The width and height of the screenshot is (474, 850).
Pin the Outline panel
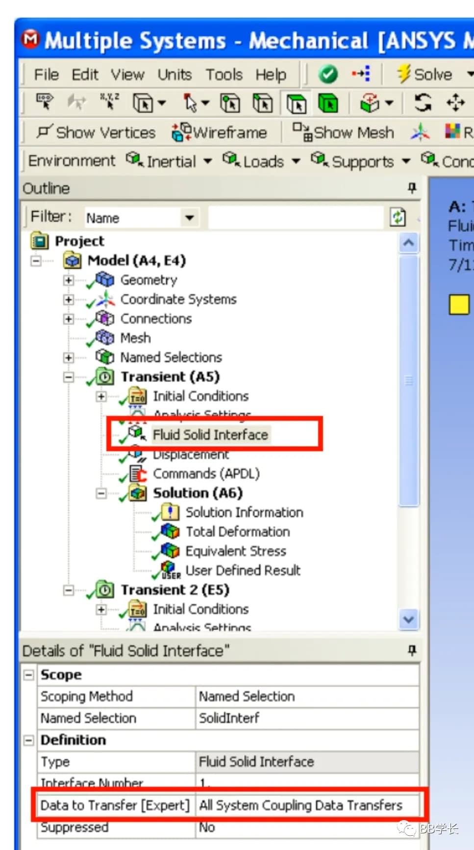[x=412, y=188]
